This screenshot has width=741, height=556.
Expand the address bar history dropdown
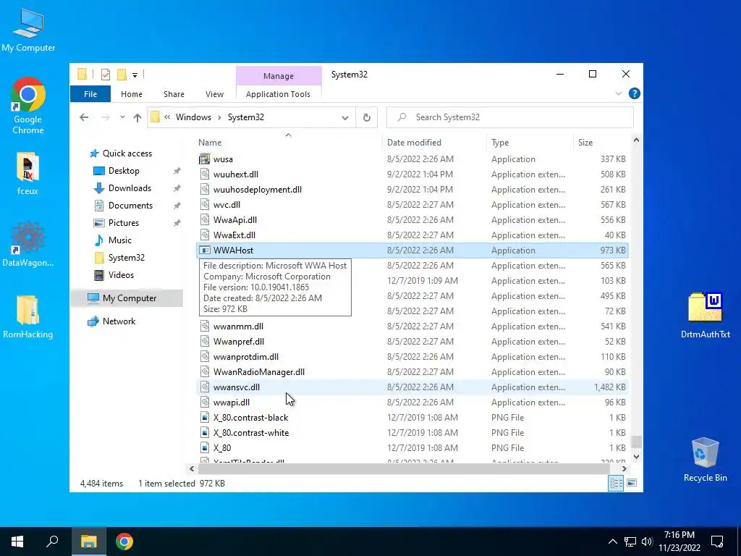(x=345, y=118)
